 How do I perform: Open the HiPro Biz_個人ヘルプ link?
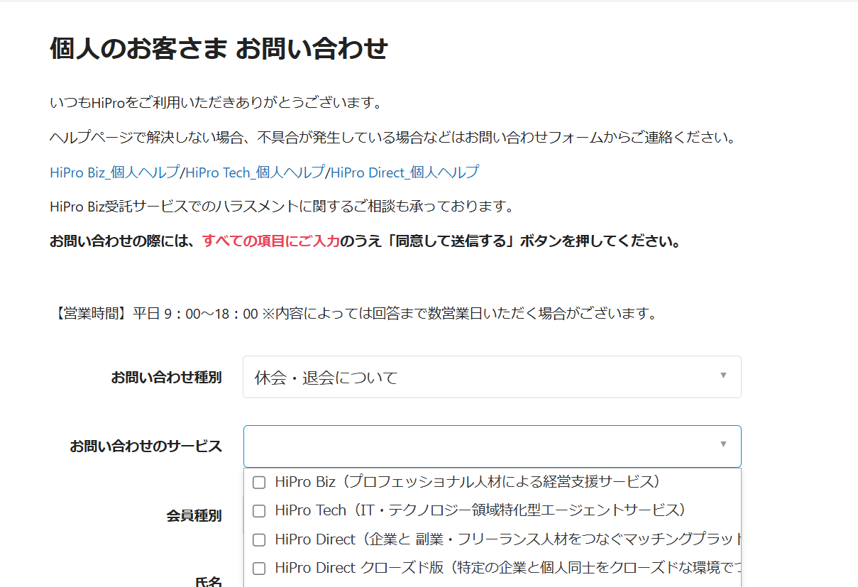[114, 172]
